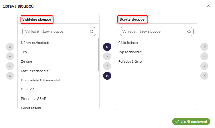Move all columns to visible with double-left arrow

(x=107, y=76)
